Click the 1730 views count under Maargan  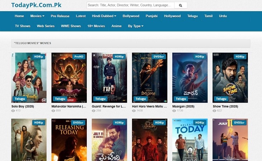[180, 111]
